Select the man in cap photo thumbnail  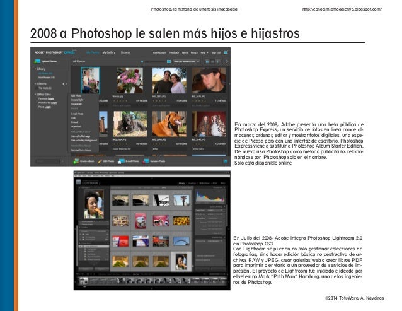point(209,81)
